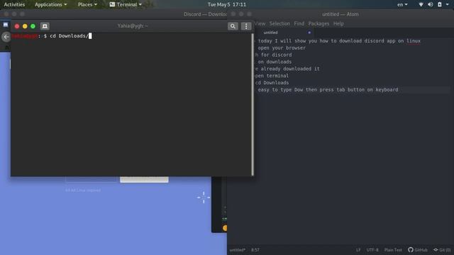Click the line 'pen terminal' in Atom editor

(272, 76)
